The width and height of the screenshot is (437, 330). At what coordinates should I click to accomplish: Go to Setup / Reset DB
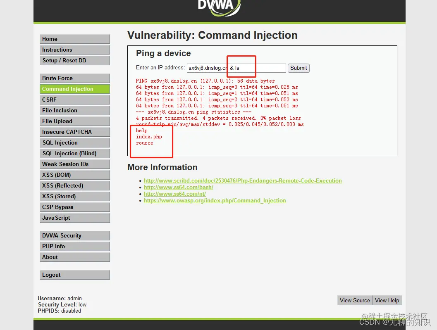[x=75, y=60]
